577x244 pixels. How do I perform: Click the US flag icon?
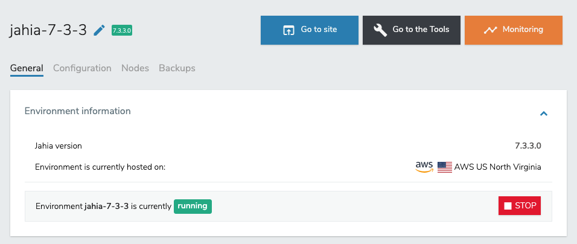pyautogui.click(x=445, y=167)
